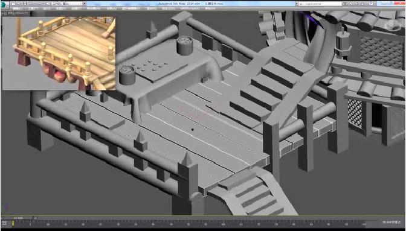The image size is (406, 231).
Task: Open the Workspace selector dropdown
Action: (67, 4)
